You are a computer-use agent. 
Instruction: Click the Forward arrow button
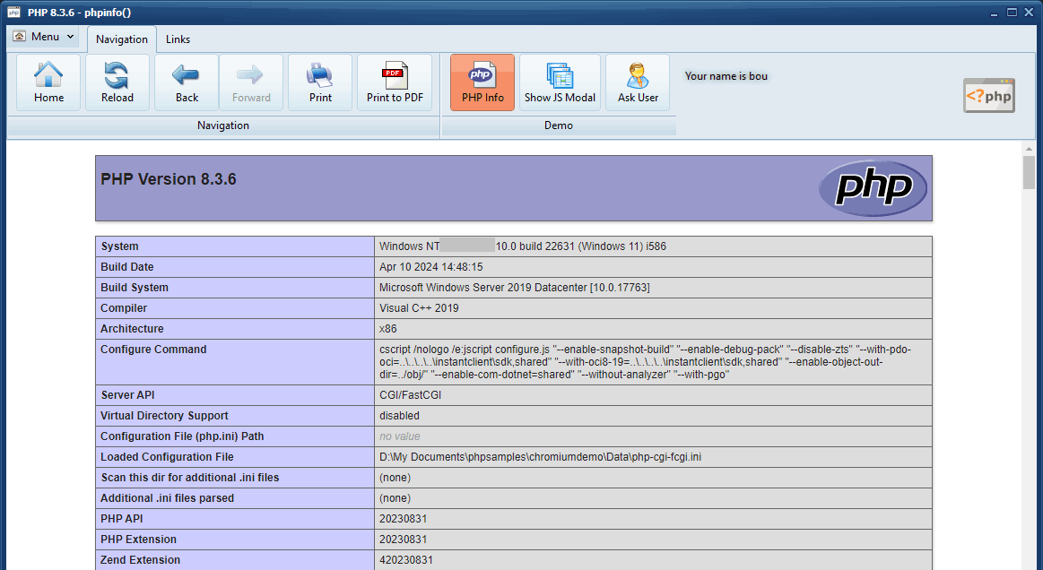251,82
